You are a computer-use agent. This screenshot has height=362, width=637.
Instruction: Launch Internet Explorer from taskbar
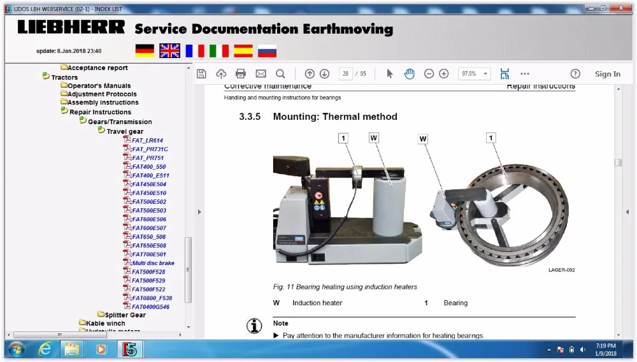pyautogui.click(x=45, y=349)
